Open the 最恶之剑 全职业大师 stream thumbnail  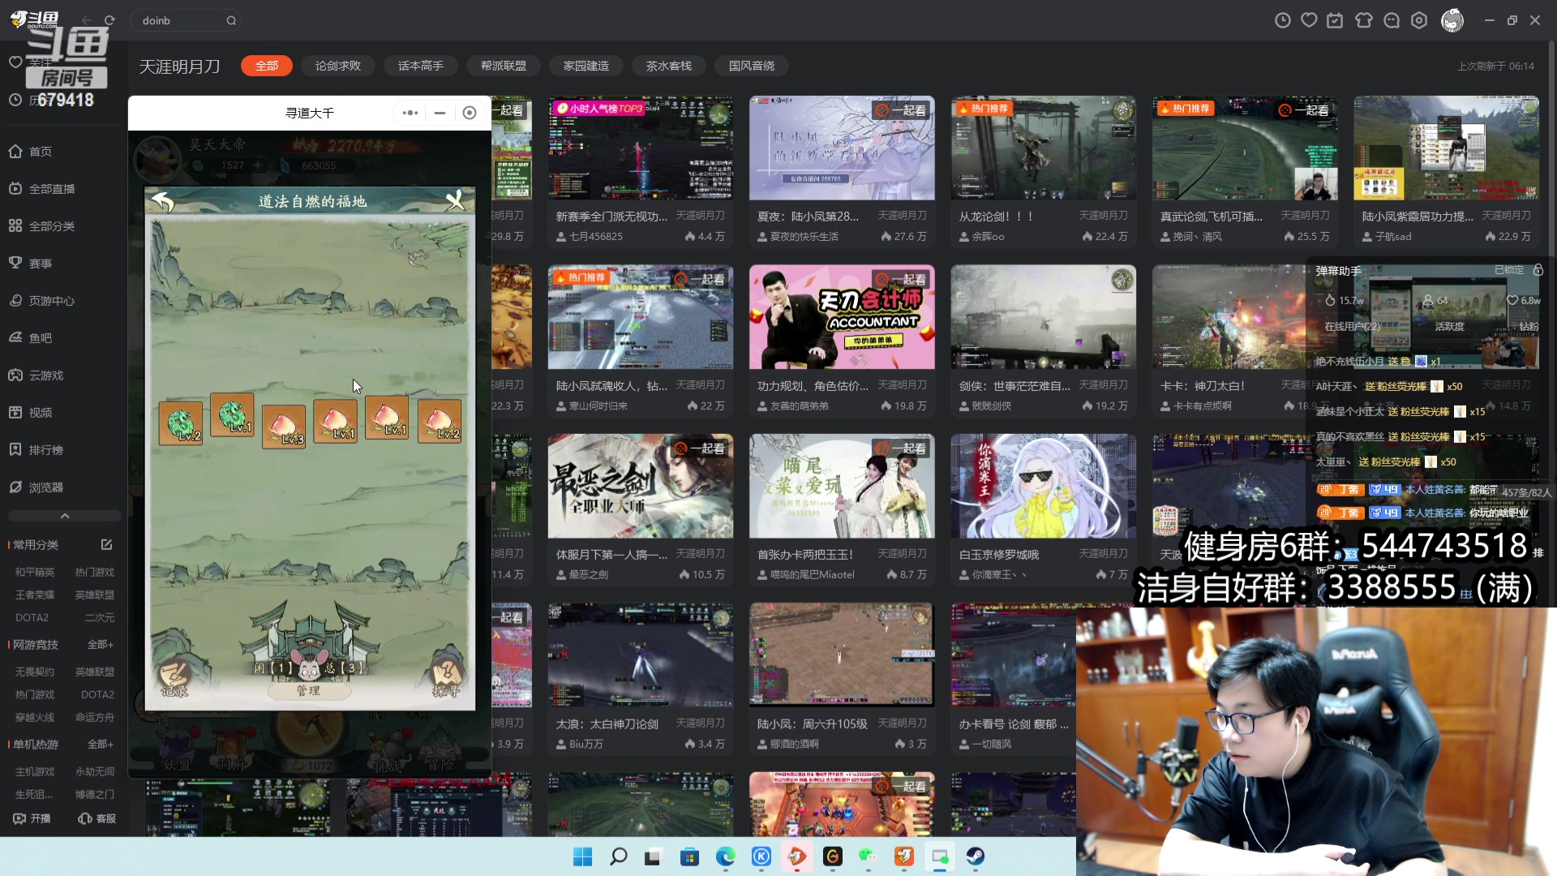pos(641,486)
